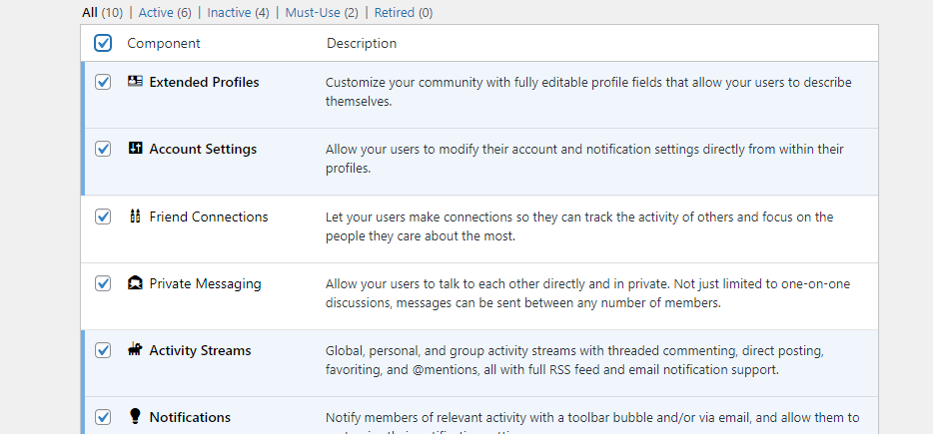Click the Account Settings component icon
933x434 pixels.
136,149
